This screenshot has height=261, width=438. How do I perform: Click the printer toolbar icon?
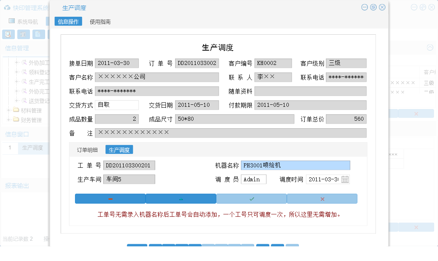click(23, 34)
